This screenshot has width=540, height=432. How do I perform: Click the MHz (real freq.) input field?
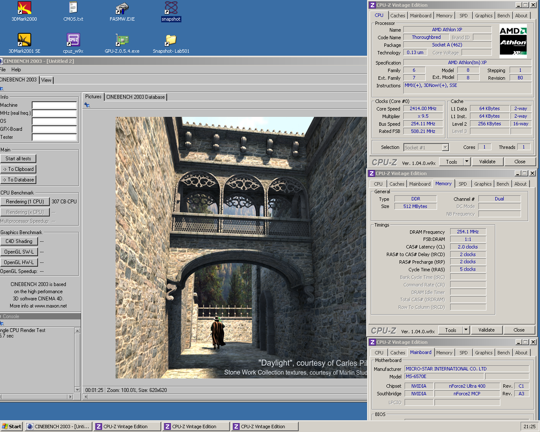pos(54,113)
